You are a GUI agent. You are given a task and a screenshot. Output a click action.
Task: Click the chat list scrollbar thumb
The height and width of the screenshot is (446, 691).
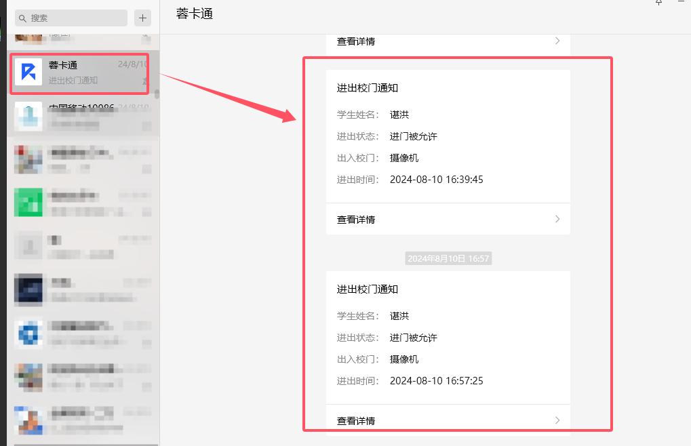157,94
